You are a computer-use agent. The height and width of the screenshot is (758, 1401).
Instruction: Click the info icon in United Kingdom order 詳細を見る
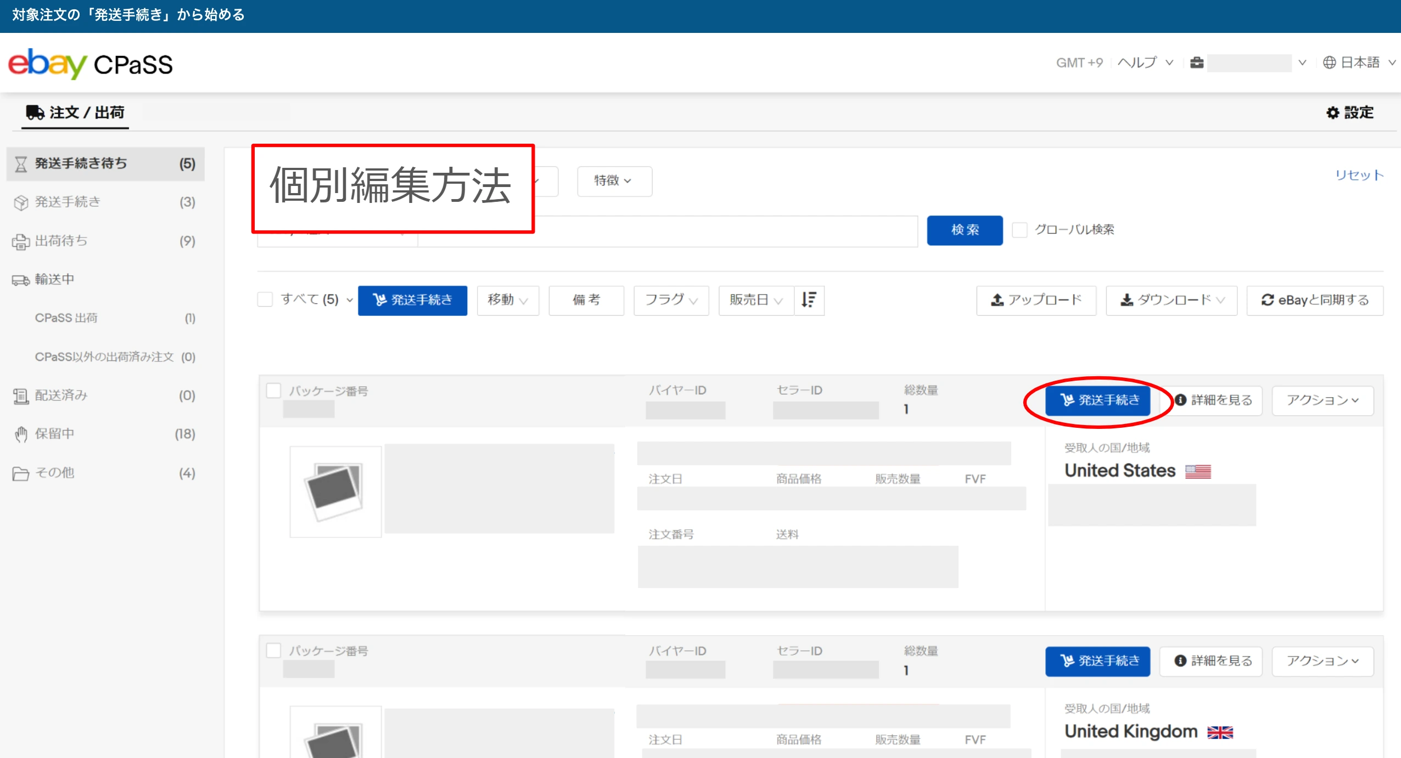[x=1180, y=661]
